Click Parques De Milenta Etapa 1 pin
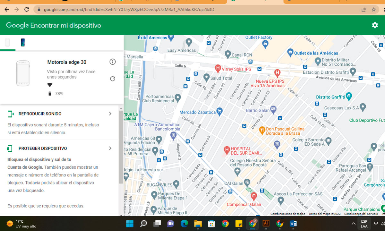This screenshot has height=231, width=385. [x=154, y=195]
